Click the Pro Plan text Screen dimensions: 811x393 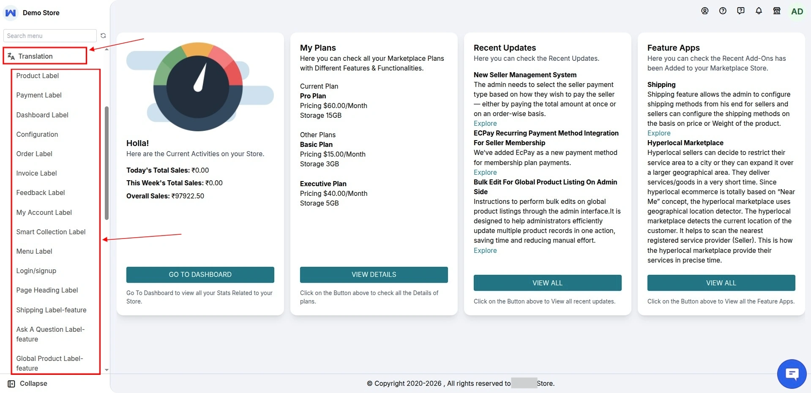[313, 96]
